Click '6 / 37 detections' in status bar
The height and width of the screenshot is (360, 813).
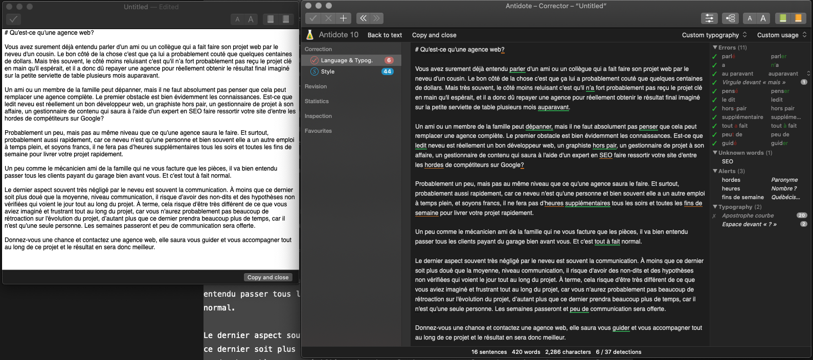click(x=618, y=352)
